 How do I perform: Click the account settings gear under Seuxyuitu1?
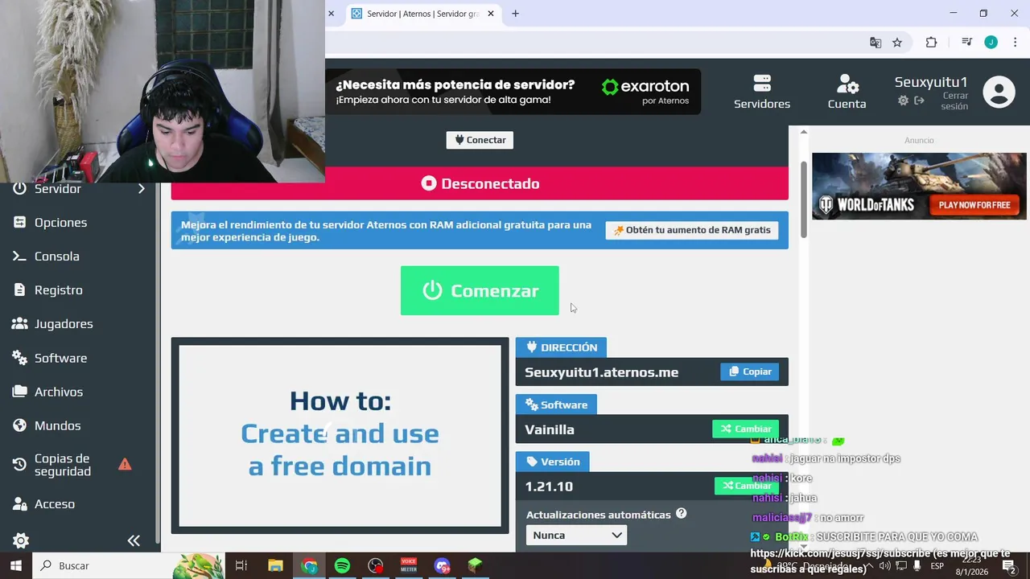click(903, 101)
